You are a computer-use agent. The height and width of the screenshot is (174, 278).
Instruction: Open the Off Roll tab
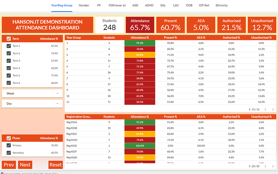204,5
